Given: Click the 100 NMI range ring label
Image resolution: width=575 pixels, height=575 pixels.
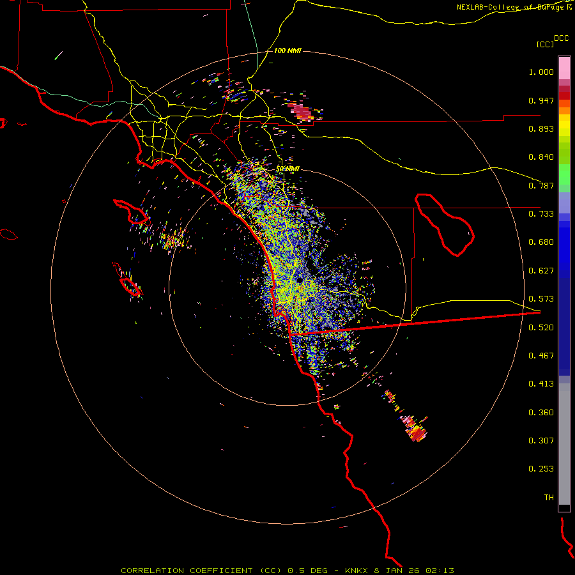Looking at the screenshot, I should click(287, 50).
